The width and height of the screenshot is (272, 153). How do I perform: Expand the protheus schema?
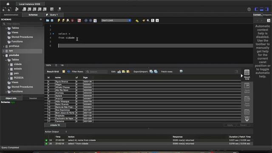click(x=4, y=46)
